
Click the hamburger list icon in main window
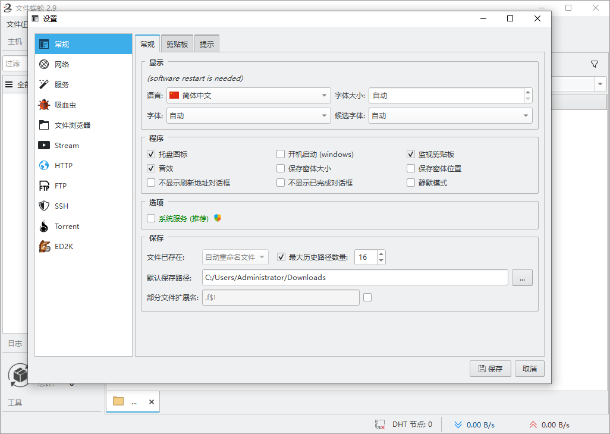coord(9,84)
